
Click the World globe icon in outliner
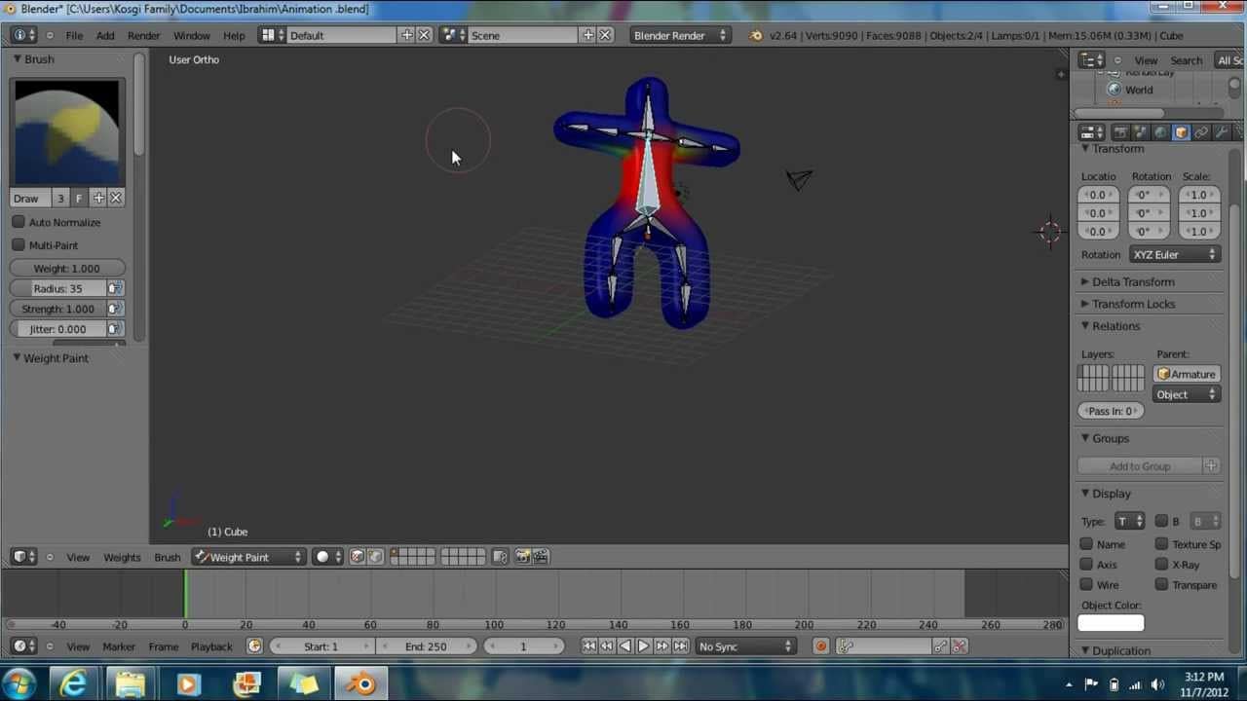point(1115,90)
